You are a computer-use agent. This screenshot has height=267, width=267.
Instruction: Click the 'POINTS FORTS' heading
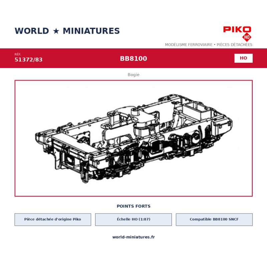133,206
